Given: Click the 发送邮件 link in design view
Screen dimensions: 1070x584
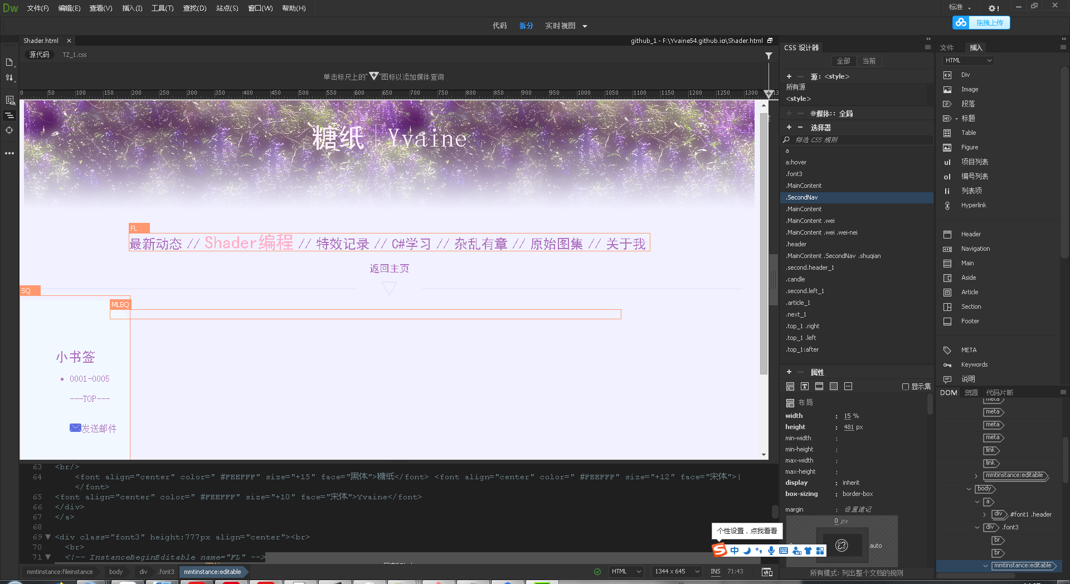Looking at the screenshot, I should [99, 429].
